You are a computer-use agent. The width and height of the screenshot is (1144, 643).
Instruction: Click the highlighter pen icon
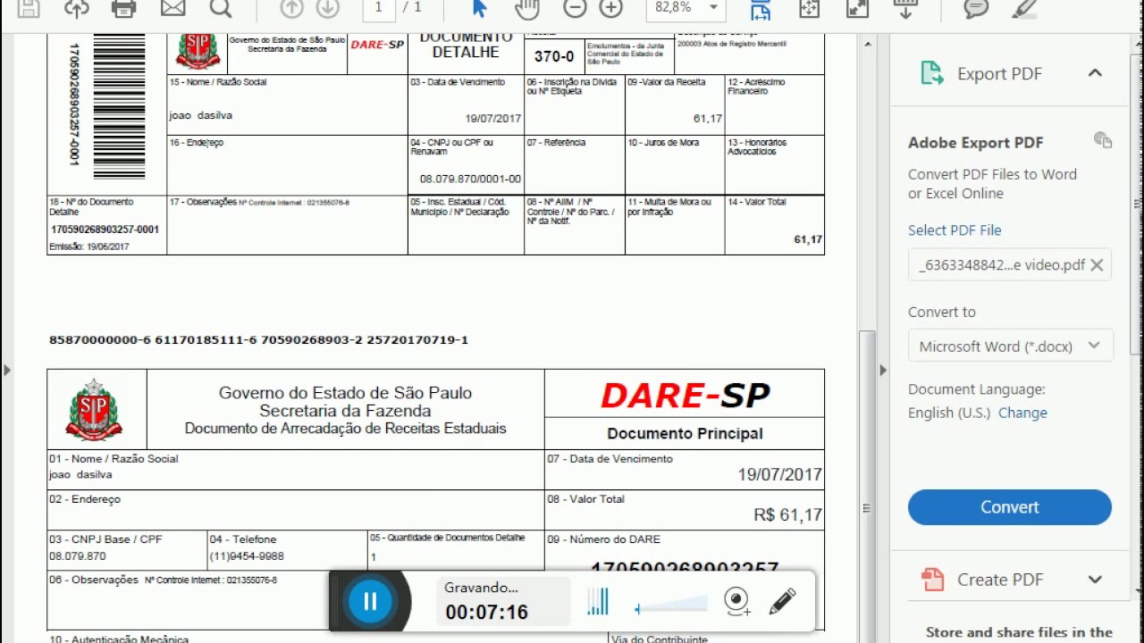click(x=1024, y=8)
